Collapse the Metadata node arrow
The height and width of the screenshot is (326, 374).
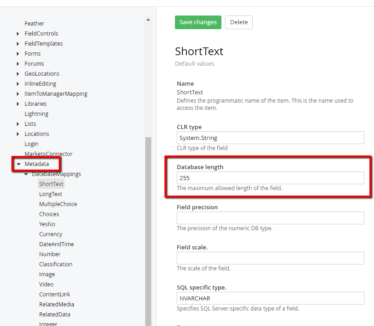(x=19, y=164)
